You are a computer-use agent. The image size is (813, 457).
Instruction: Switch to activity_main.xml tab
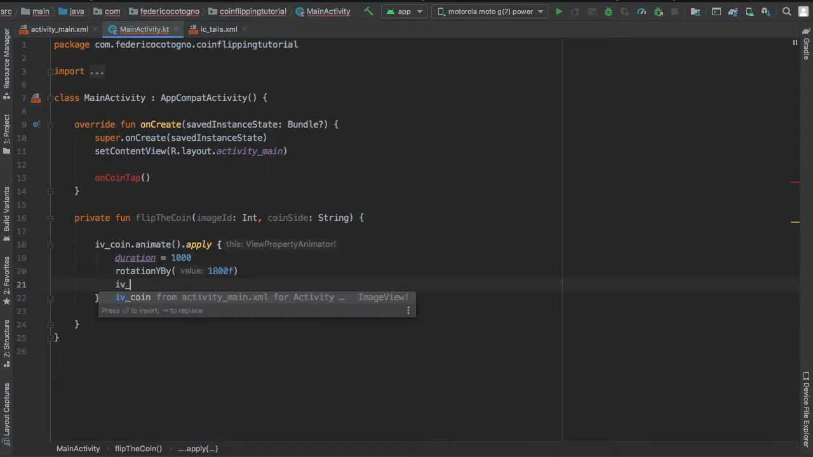(x=59, y=29)
